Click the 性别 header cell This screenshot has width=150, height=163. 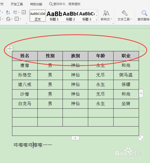click(50, 56)
